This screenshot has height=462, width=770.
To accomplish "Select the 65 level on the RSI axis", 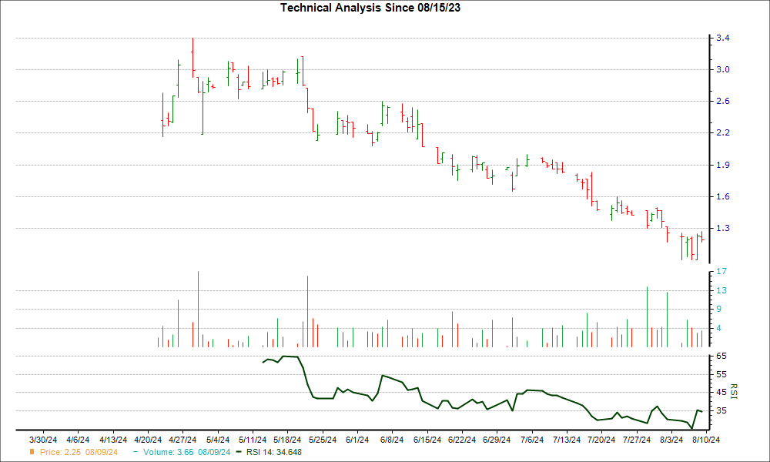I will (x=722, y=357).
